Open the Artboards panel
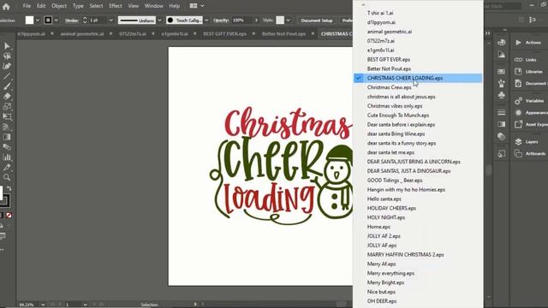 (530, 154)
